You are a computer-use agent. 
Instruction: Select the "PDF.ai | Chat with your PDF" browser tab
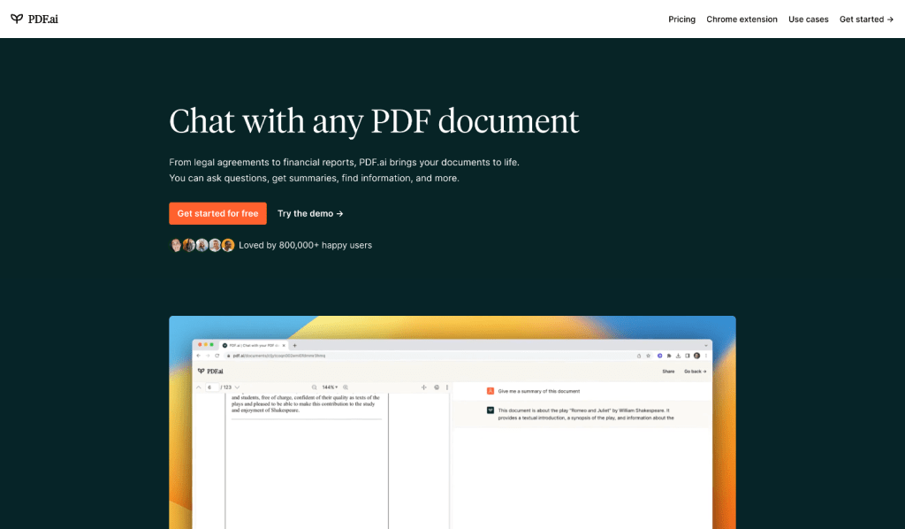[x=254, y=345]
